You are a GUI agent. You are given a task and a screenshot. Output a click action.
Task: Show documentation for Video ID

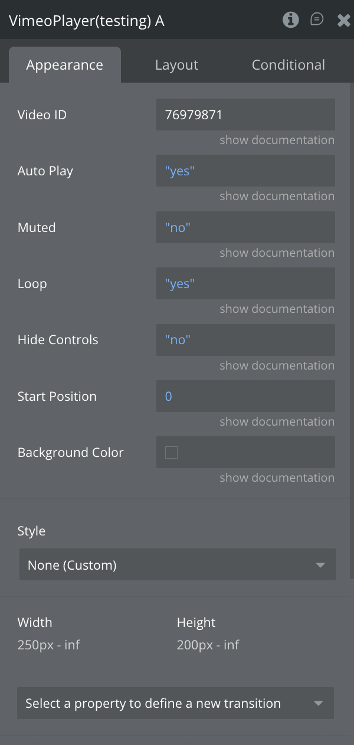point(277,140)
